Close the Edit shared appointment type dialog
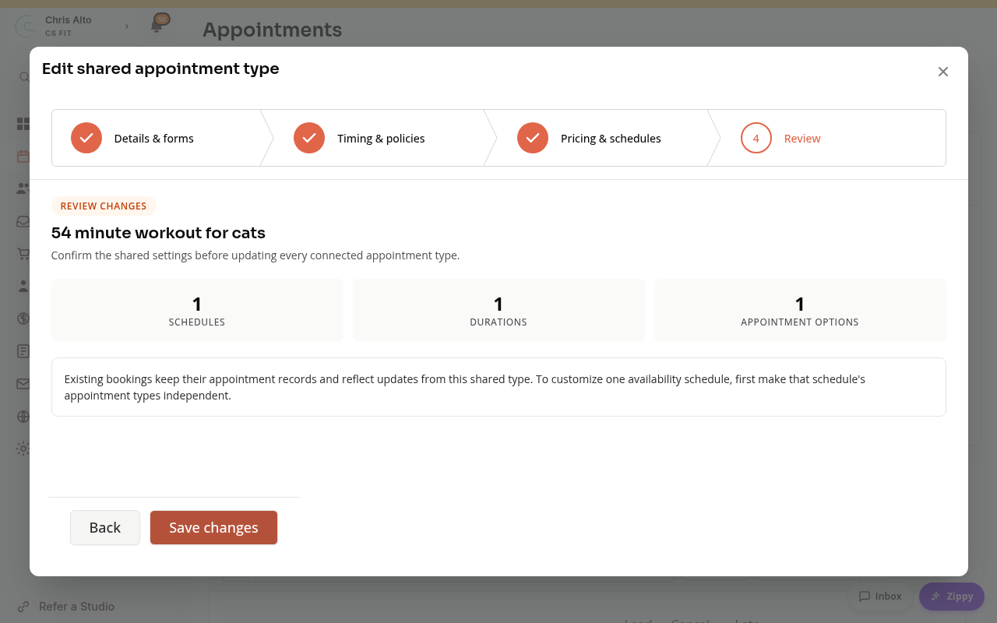The width and height of the screenshot is (997, 623). pos(943,72)
